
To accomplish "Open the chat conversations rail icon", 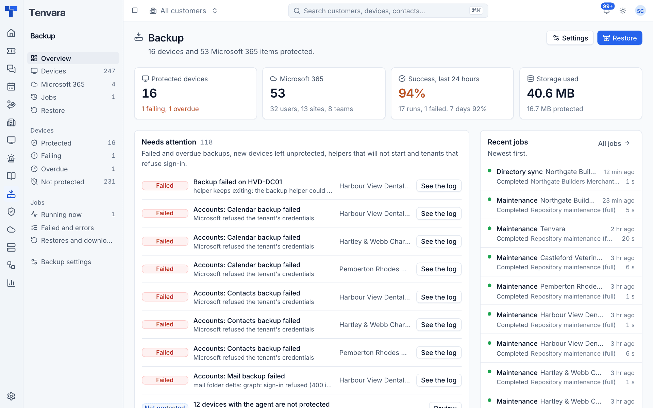I will (11, 69).
